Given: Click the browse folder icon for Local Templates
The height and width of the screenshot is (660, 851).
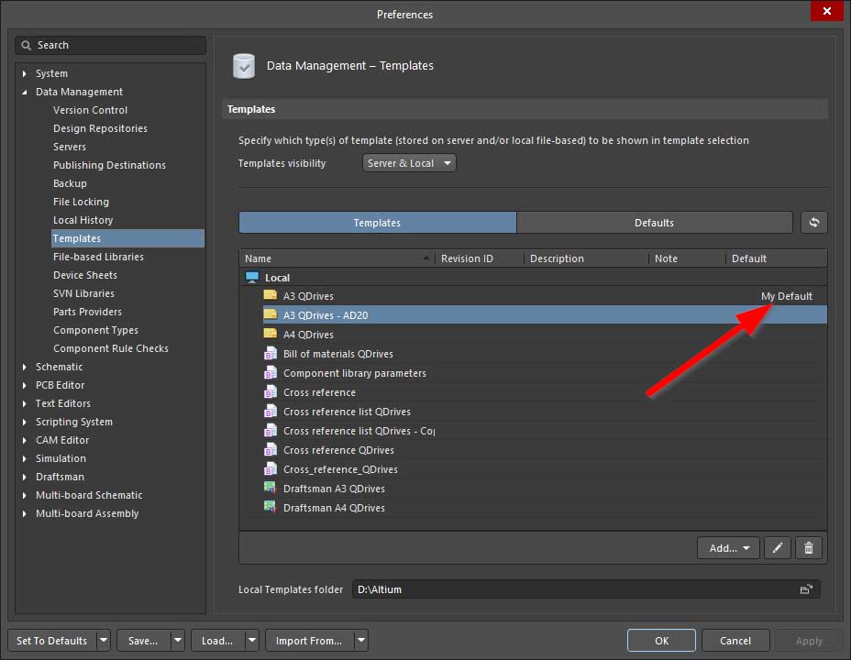Looking at the screenshot, I should [x=806, y=589].
